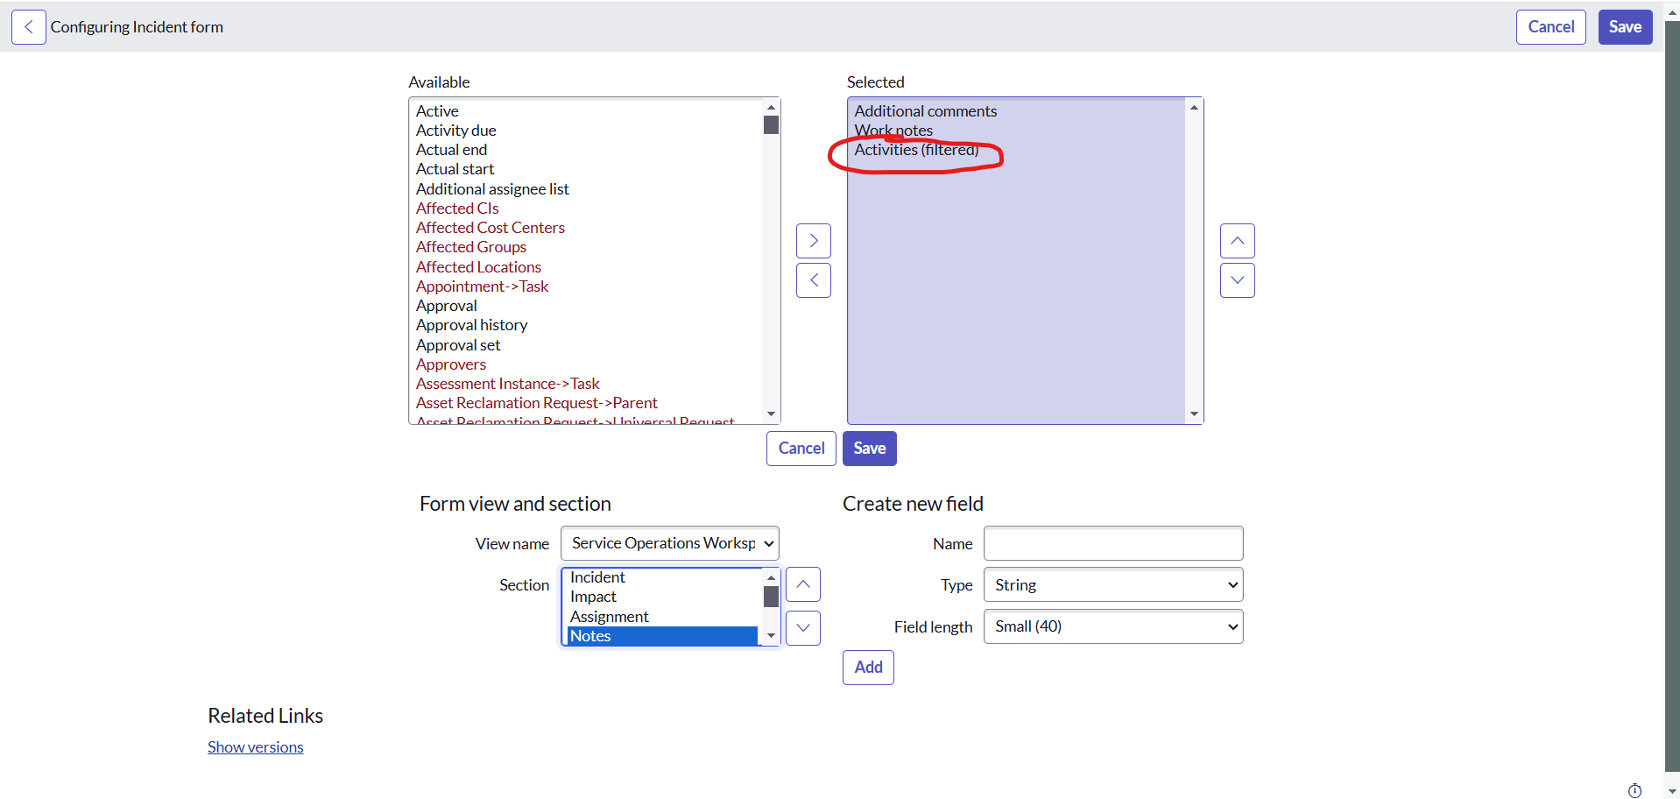
Task: Move the selected field down using down arrow
Action: [x=1237, y=279]
